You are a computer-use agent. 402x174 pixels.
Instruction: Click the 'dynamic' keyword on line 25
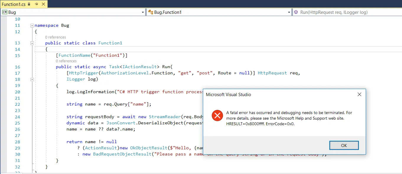[x=76, y=123]
